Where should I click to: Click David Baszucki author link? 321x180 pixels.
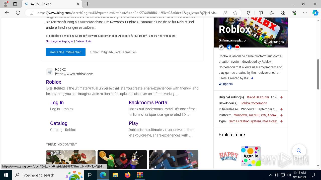tap(258, 97)
